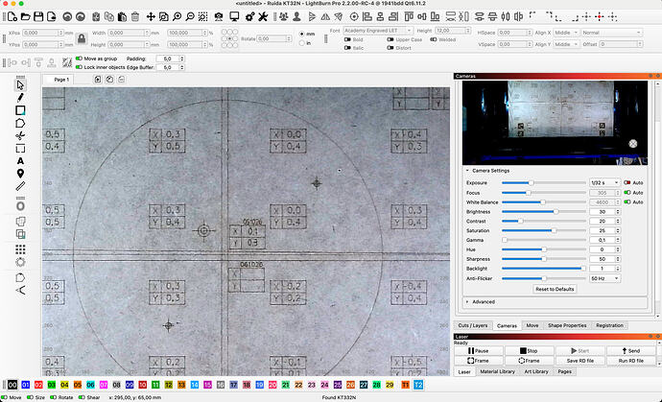Select the Text tool letter A

(20, 161)
